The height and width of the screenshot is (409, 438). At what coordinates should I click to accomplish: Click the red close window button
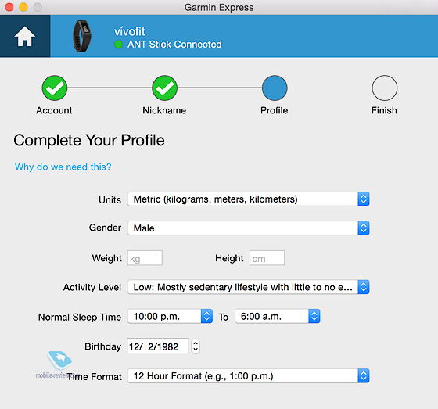(9, 7)
